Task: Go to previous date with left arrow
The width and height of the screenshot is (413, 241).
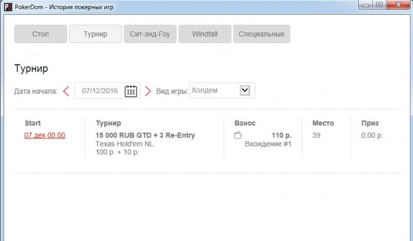Action: [x=66, y=91]
